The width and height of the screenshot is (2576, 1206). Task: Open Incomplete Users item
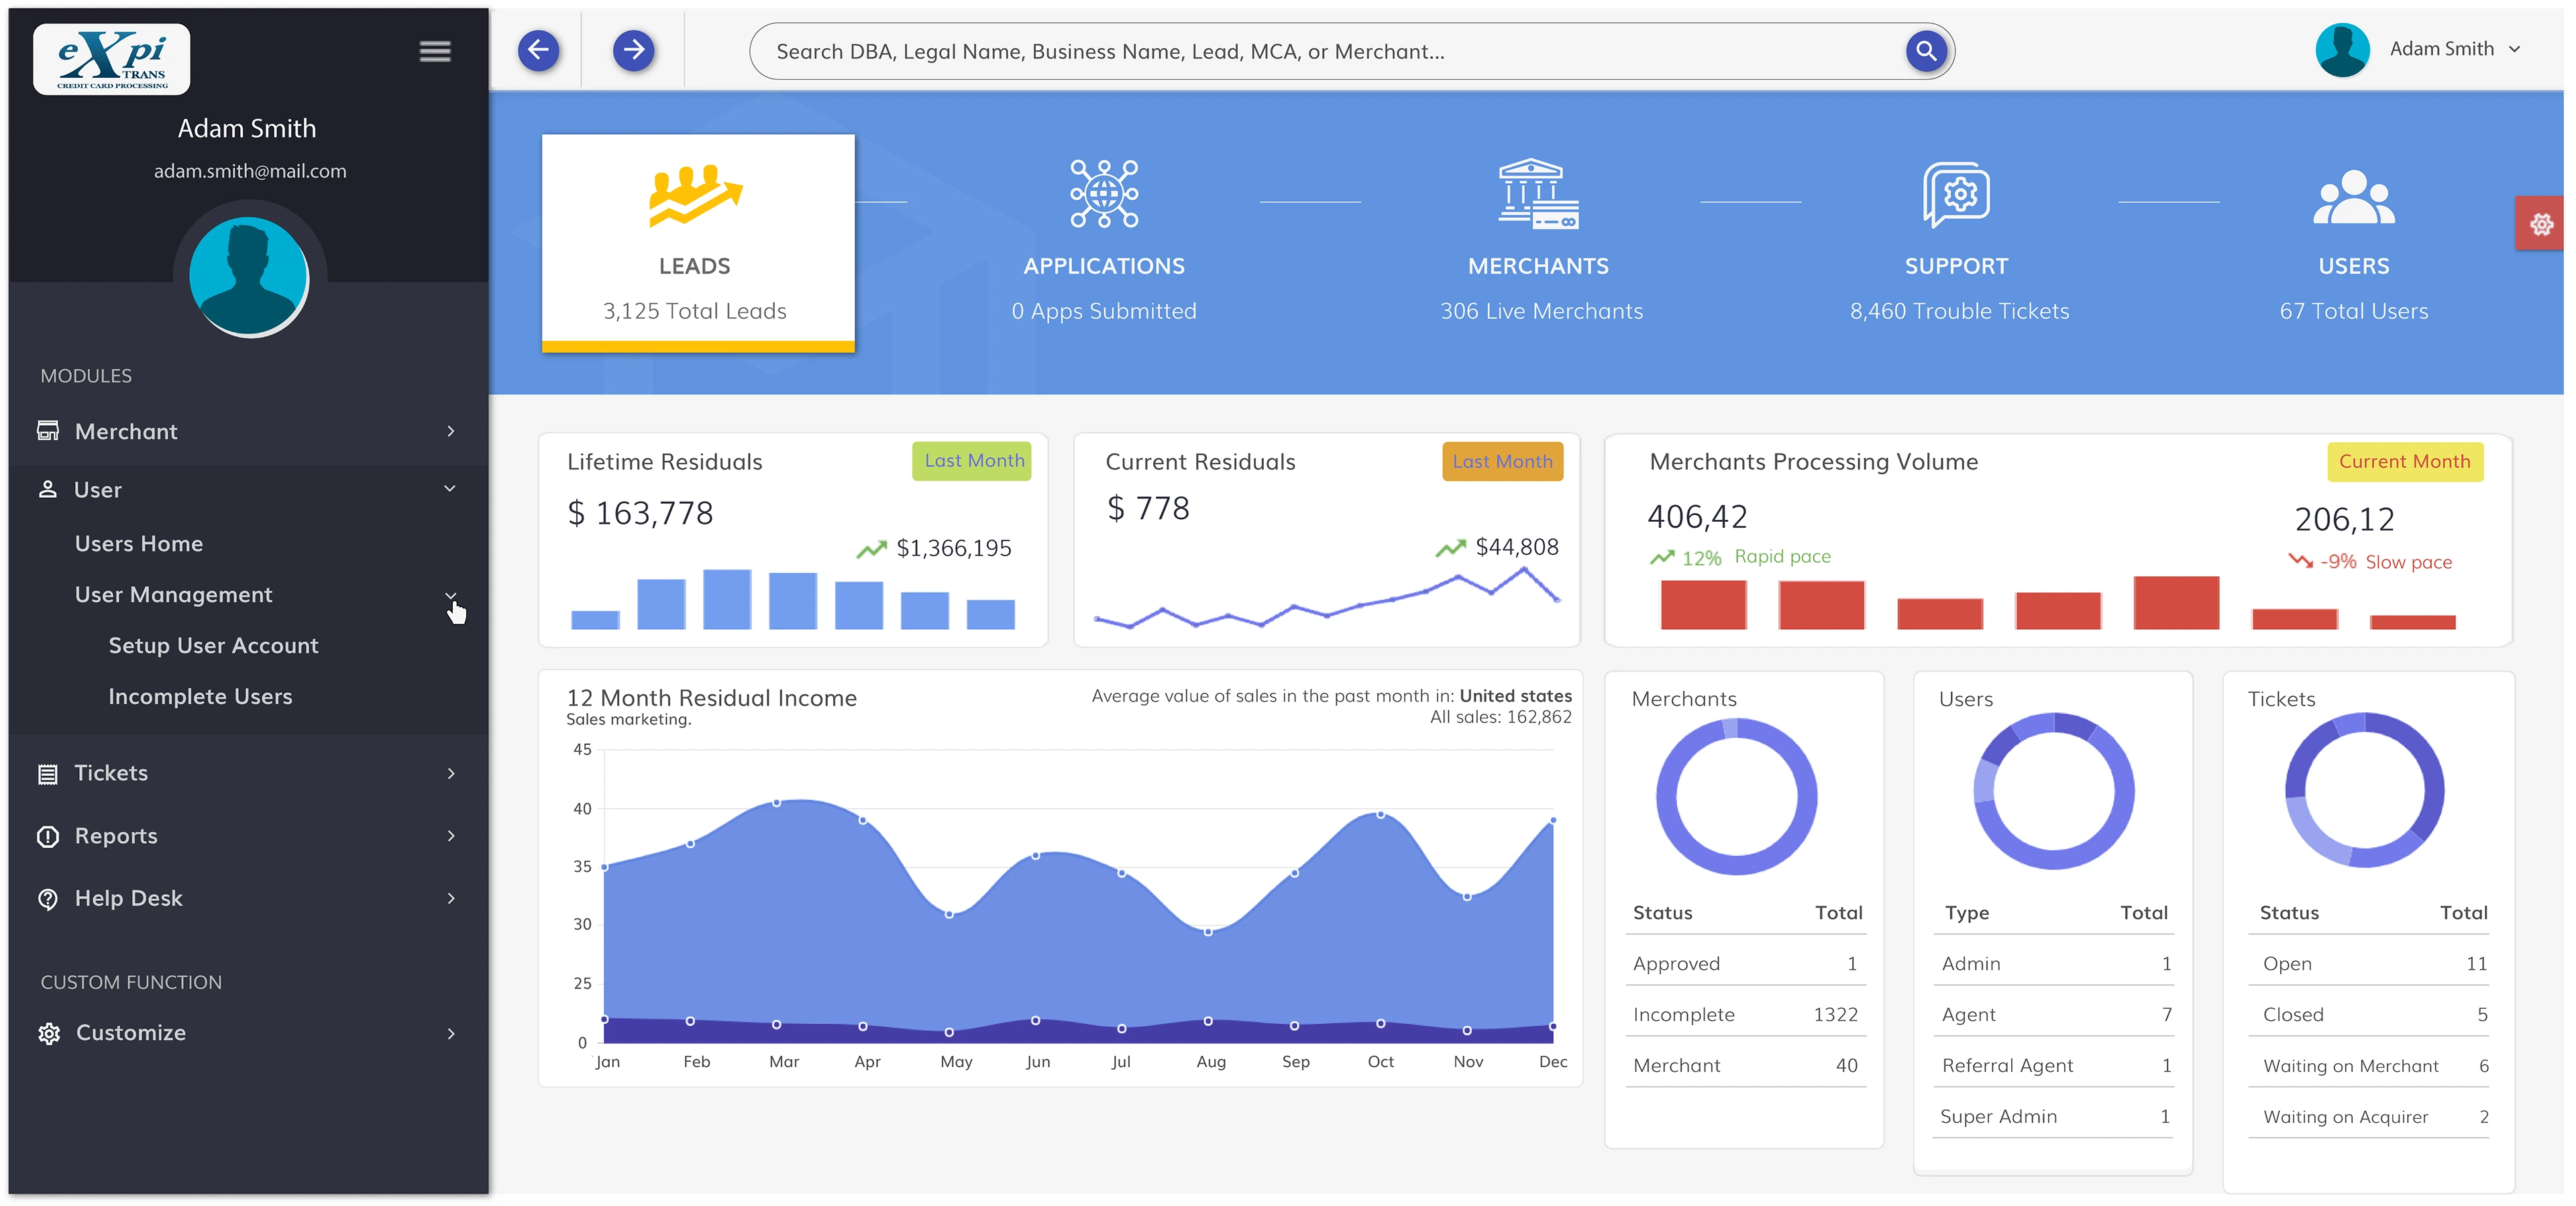pos(200,696)
